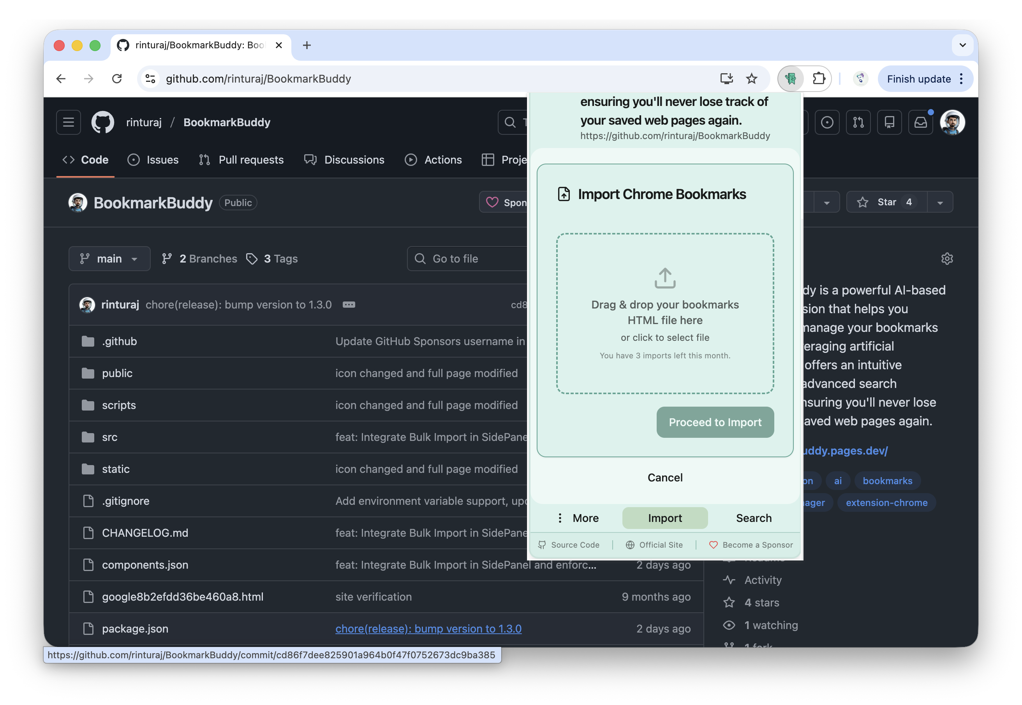Bookmark the page via the address bar star
This screenshot has width=1022, height=705.
pos(751,78)
